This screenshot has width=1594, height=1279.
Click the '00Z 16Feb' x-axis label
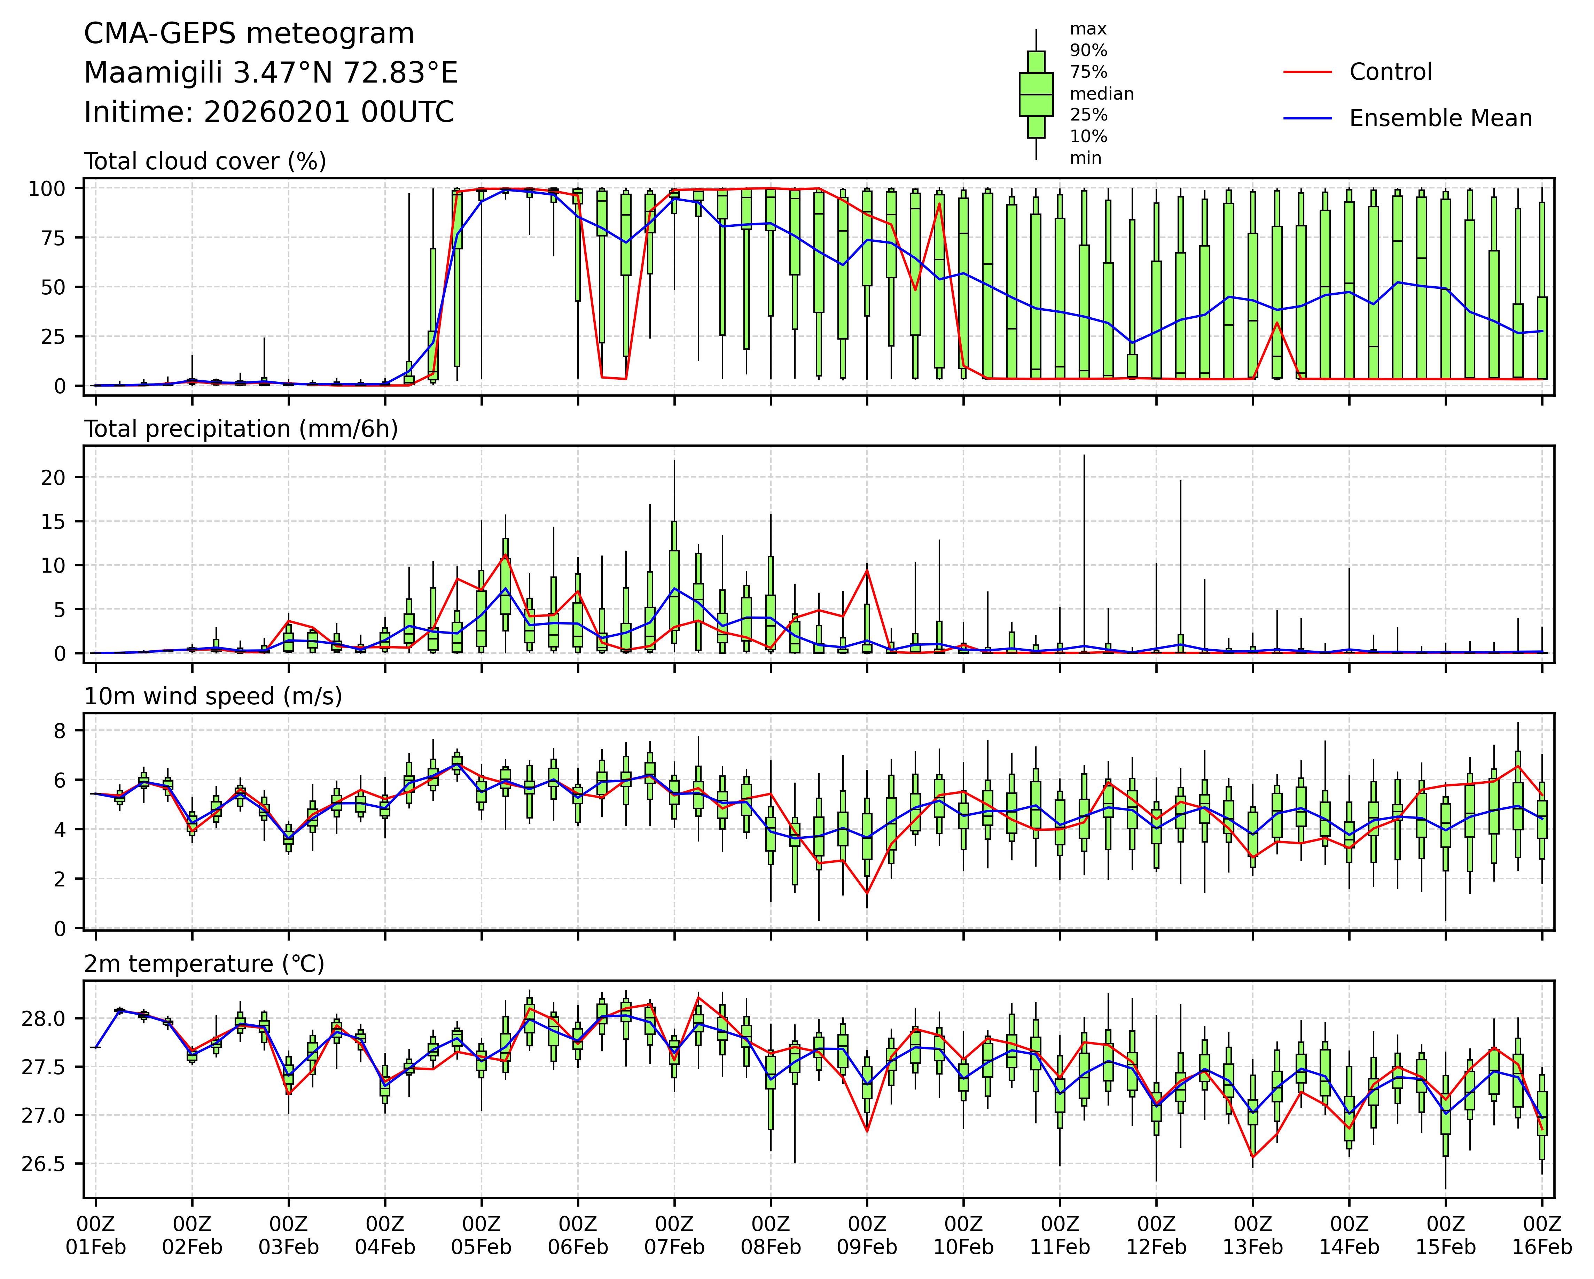pyautogui.click(x=1541, y=1235)
